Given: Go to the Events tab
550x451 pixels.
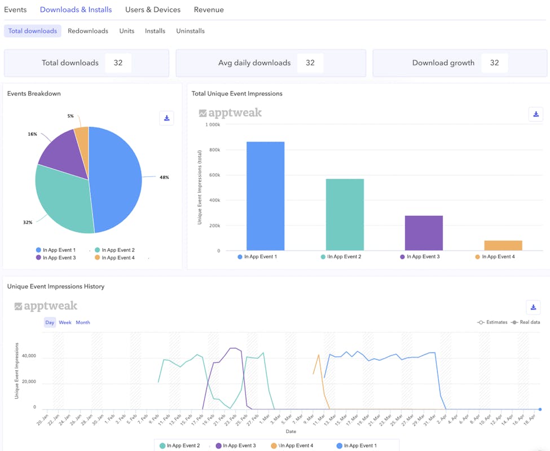Looking at the screenshot, I should click(x=15, y=10).
